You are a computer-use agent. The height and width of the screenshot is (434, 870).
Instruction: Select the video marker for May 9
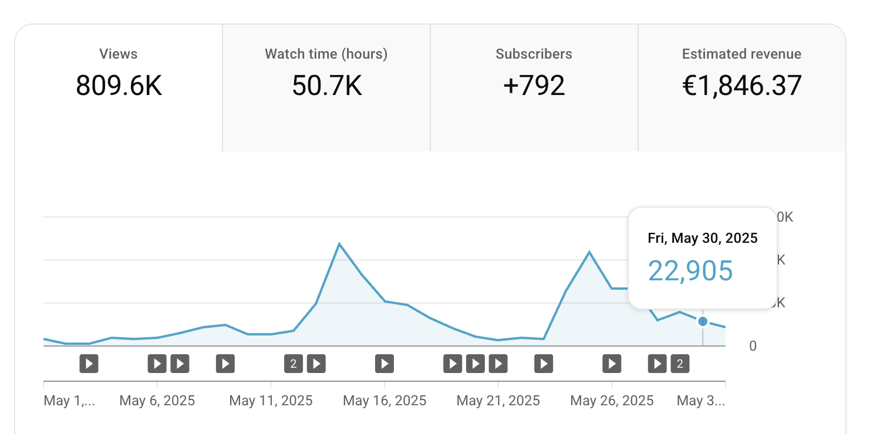pyautogui.click(x=225, y=364)
